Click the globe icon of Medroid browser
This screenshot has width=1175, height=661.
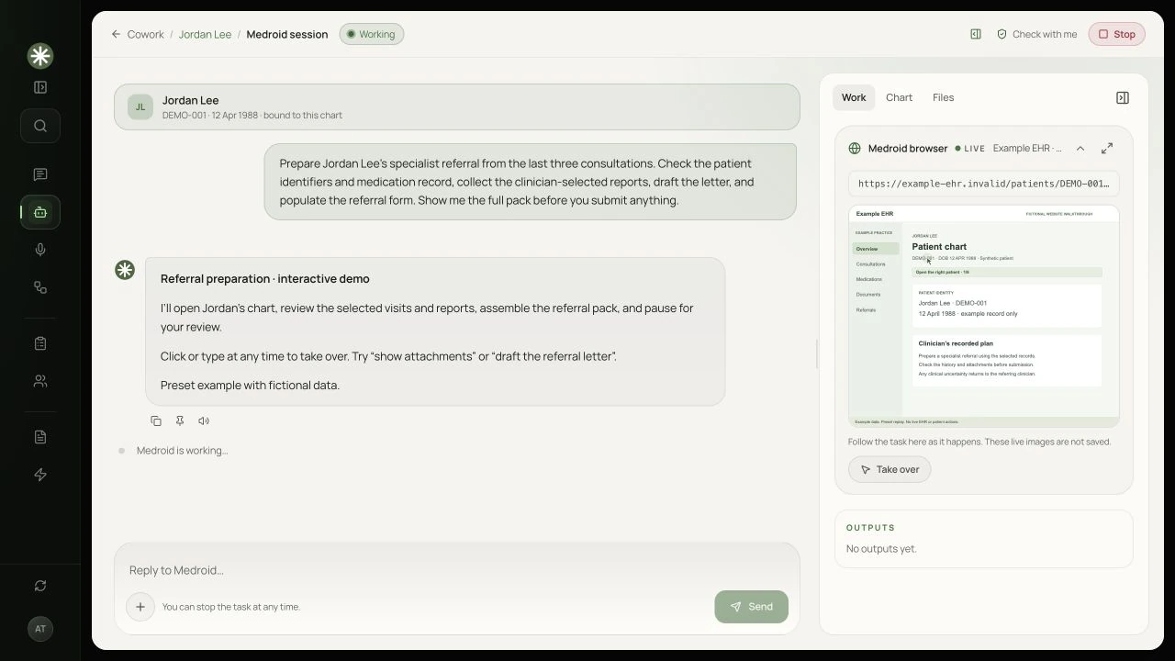click(855, 148)
